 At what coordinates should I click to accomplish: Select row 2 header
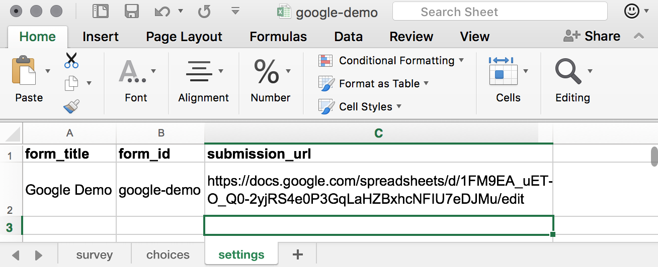(11, 190)
